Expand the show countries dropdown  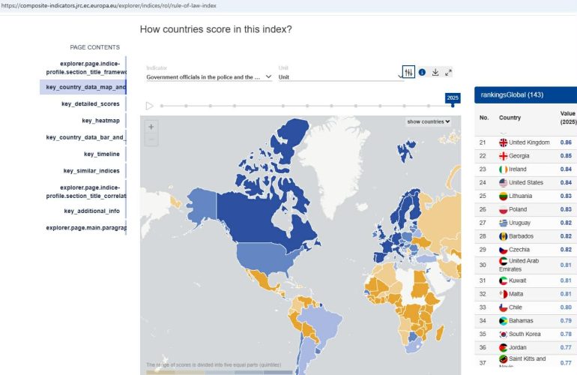[429, 121]
